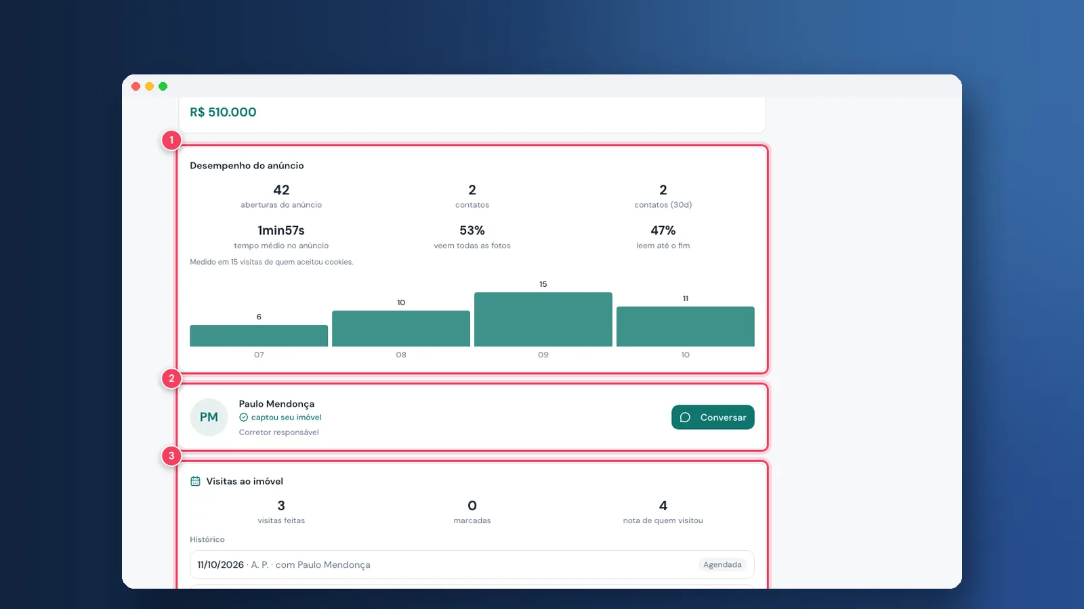Click the 3 visitas feitas stat

tap(281, 512)
